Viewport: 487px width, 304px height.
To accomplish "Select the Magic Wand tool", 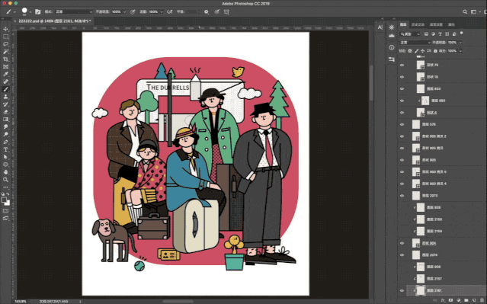I will (x=5, y=52).
